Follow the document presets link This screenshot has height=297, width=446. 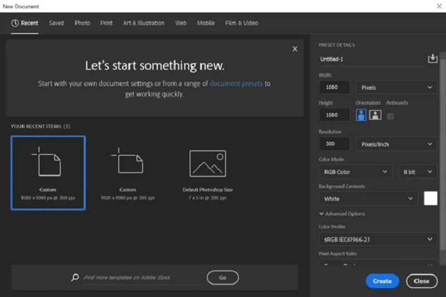pyautogui.click(x=236, y=84)
